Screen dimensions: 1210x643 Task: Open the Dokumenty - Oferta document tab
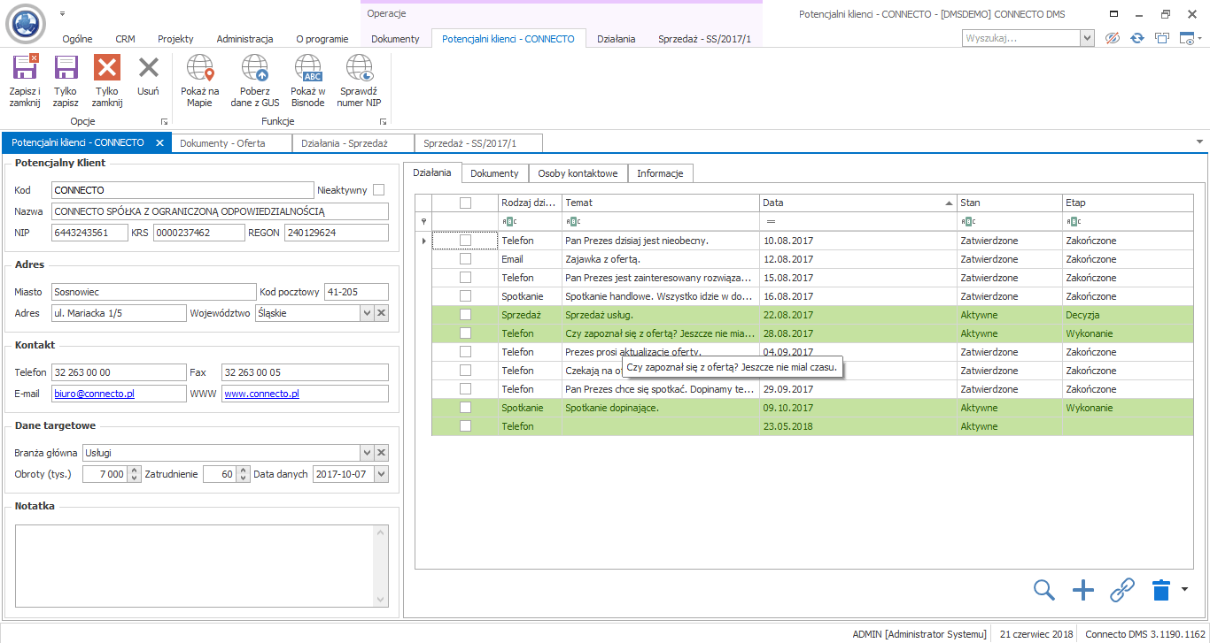coord(230,142)
